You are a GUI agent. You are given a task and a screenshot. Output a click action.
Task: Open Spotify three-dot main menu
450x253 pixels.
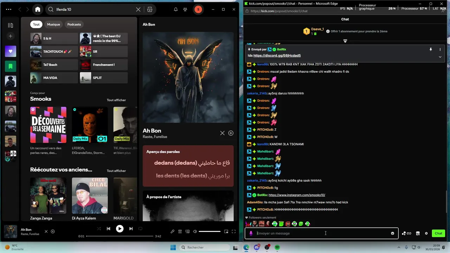9,9
